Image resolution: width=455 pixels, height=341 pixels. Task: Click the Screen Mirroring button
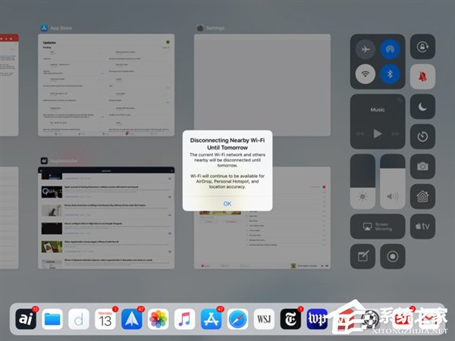[378, 226]
